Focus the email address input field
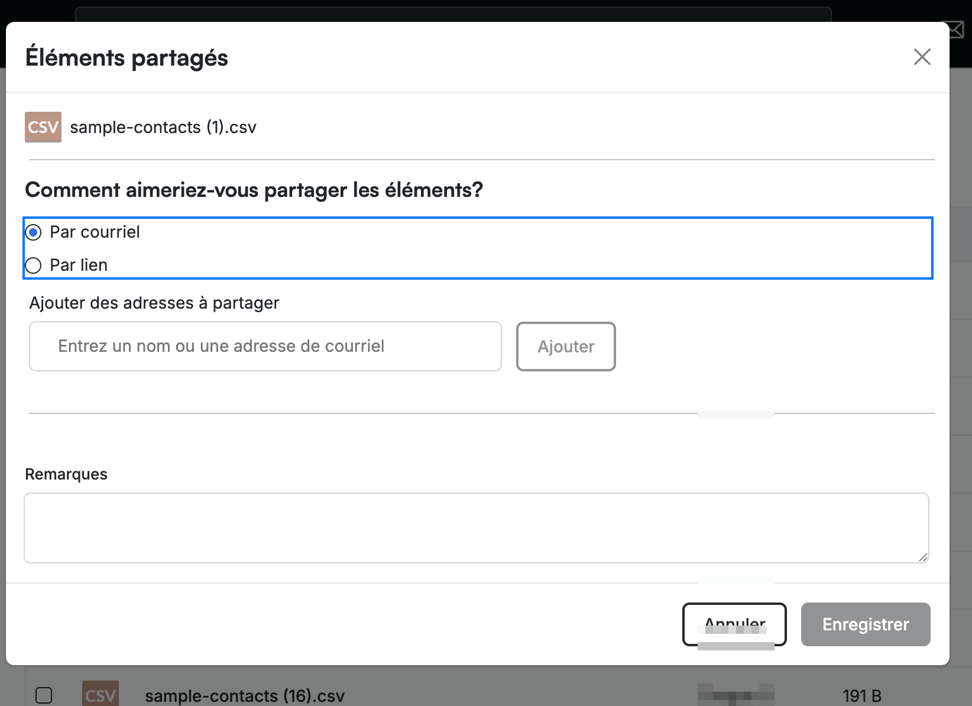Image resolution: width=972 pixels, height=706 pixels. [265, 346]
